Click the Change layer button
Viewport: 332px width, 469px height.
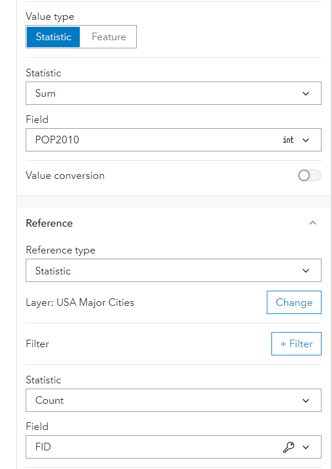(294, 302)
